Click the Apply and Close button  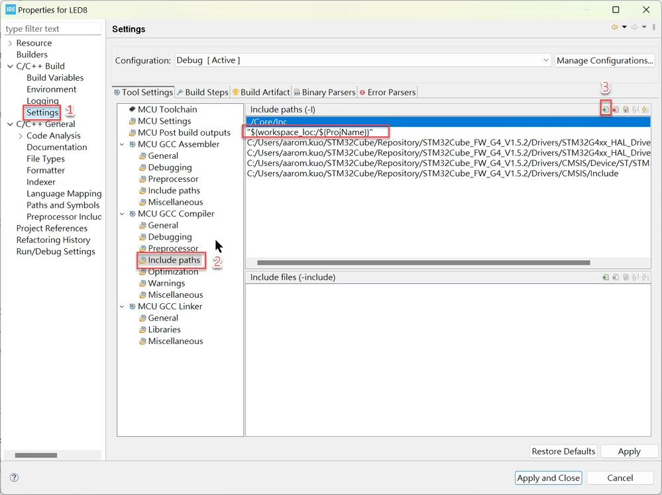tap(549, 478)
